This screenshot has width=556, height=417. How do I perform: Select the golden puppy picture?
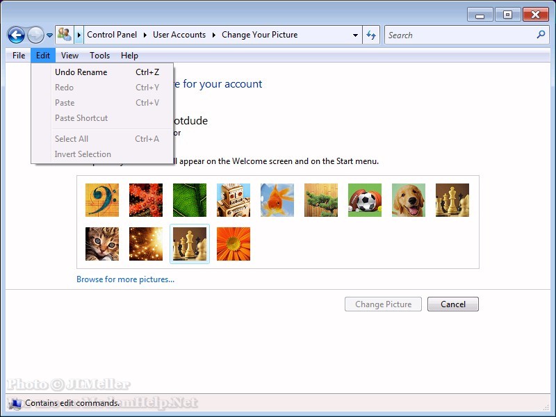[409, 200]
